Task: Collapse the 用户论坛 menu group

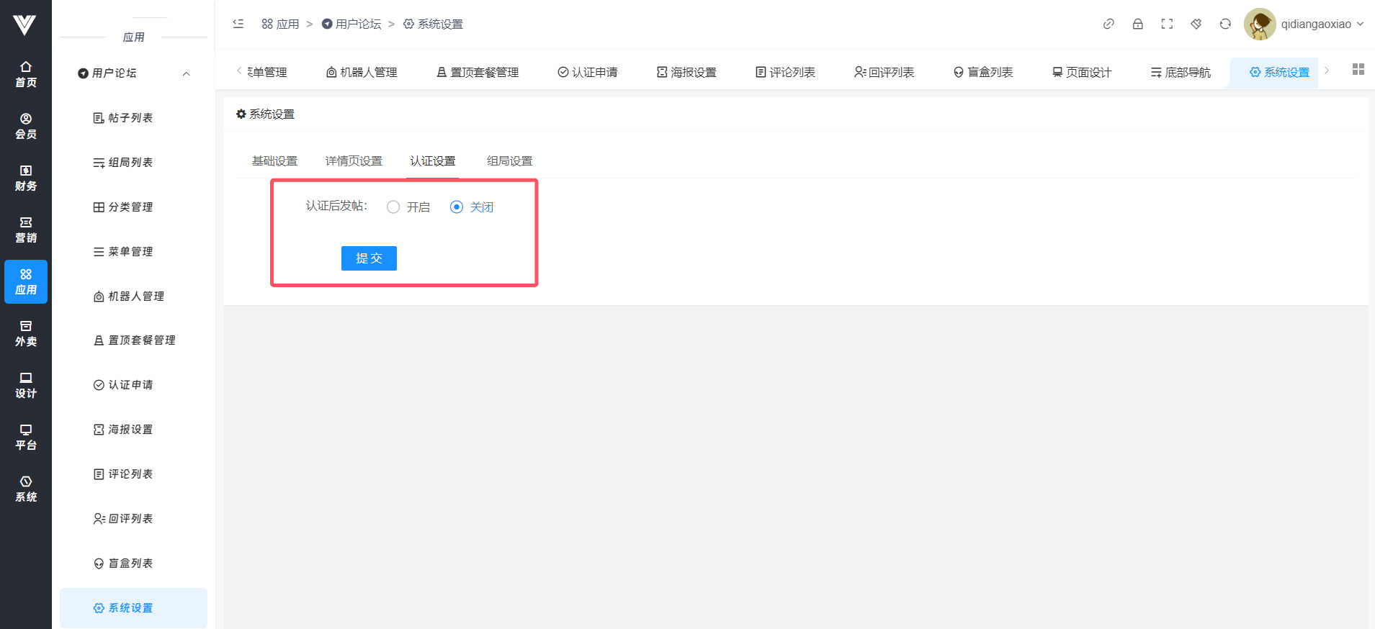Action: [186, 73]
